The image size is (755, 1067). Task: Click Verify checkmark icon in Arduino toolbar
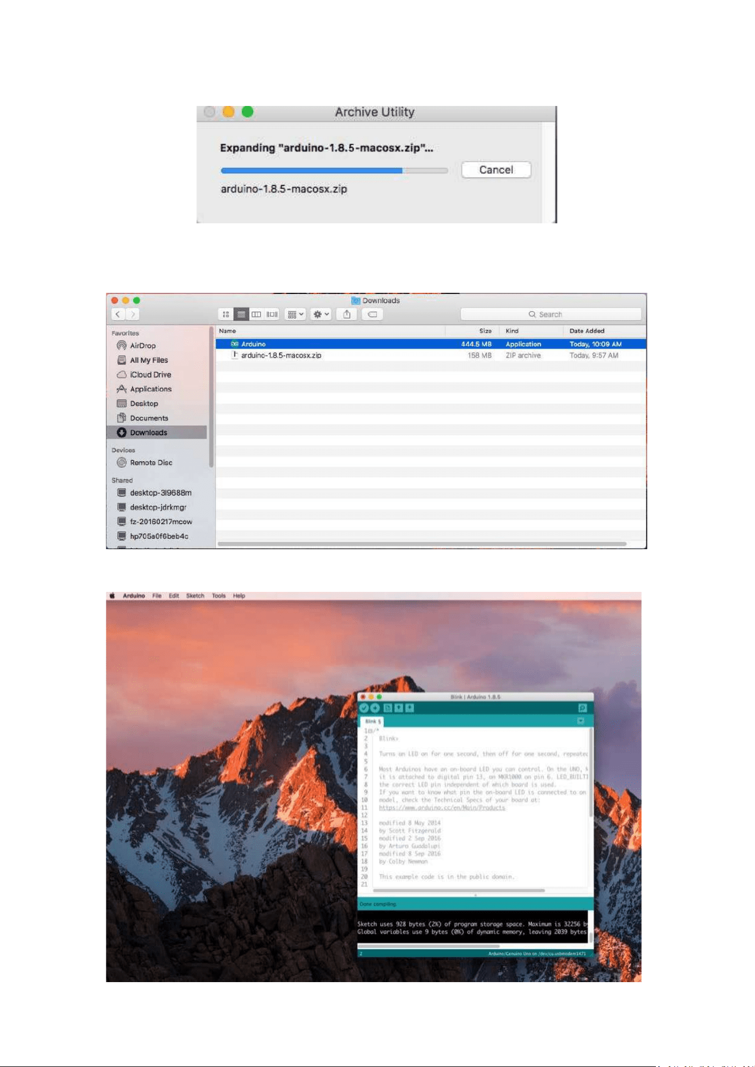pos(364,708)
